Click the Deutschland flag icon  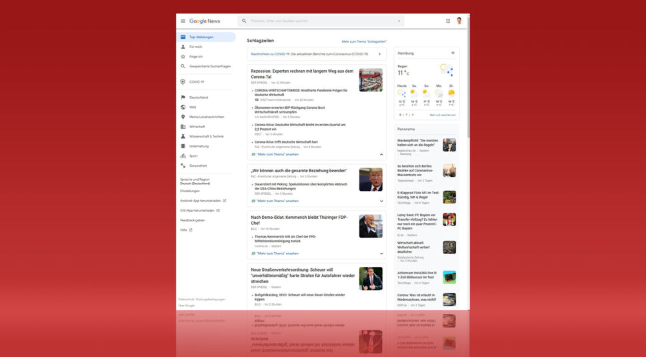point(183,97)
